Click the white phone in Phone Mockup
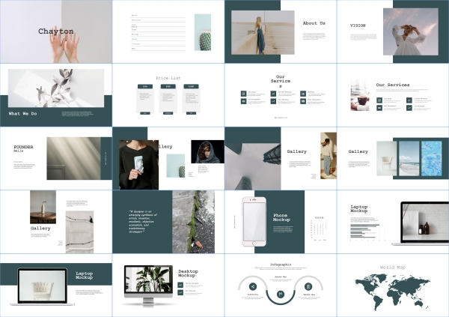 (x=254, y=222)
